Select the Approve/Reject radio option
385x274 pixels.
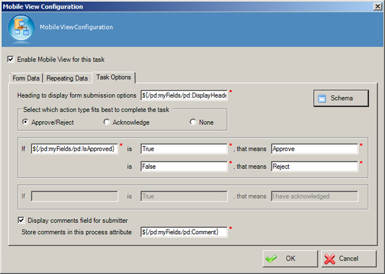click(25, 122)
